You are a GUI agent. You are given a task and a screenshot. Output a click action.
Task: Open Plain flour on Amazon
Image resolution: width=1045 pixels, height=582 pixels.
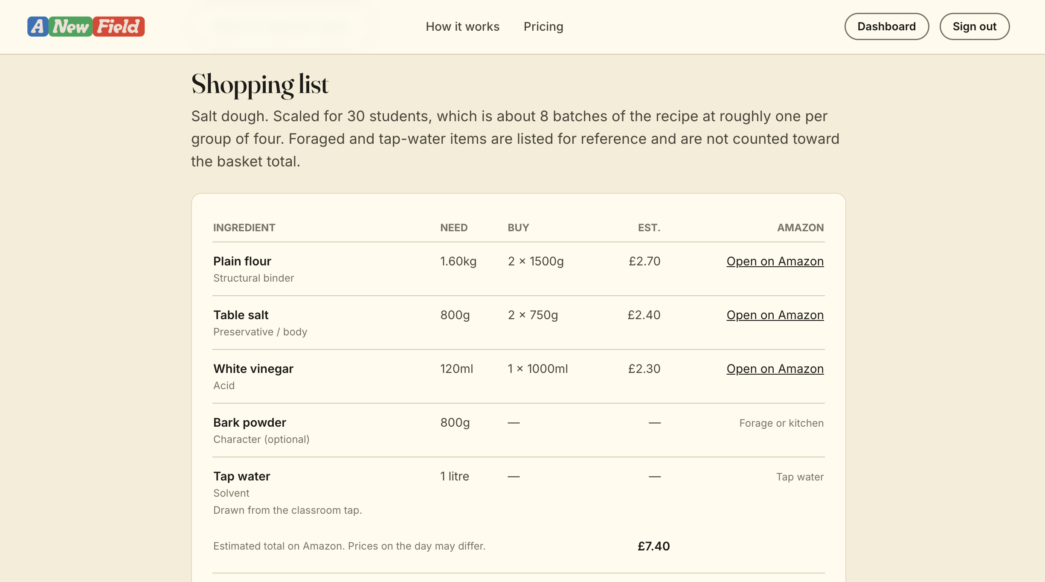point(775,261)
